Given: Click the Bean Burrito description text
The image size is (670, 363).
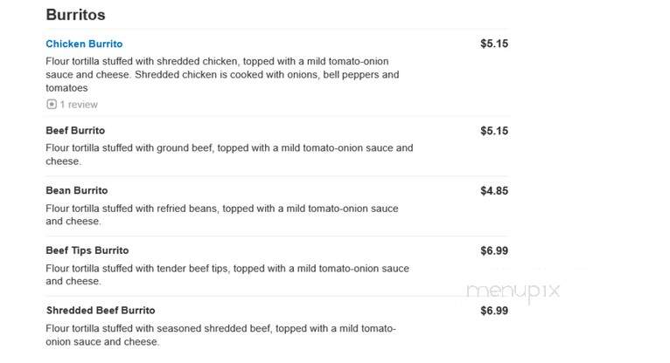Looking at the screenshot, I should (x=222, y=215).
